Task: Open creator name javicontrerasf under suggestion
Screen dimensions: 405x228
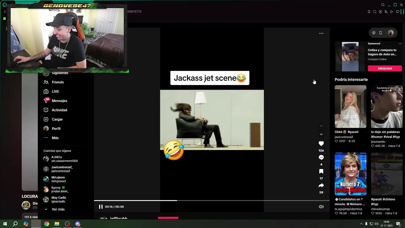Action: pos(344,137)
